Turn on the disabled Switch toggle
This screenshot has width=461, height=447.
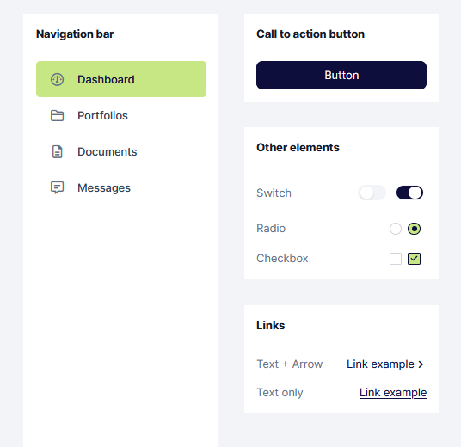(372, 193)
